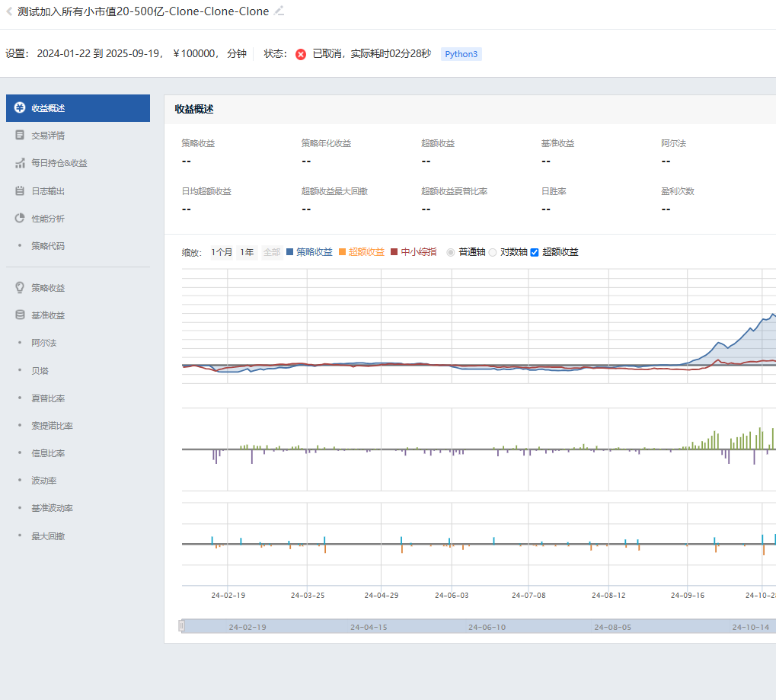The image size is (776, 700).
Task: Click the pencil icon to edit title
Action: 279,11
